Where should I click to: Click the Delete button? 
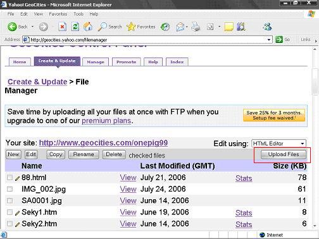click(x=114, y=154)
